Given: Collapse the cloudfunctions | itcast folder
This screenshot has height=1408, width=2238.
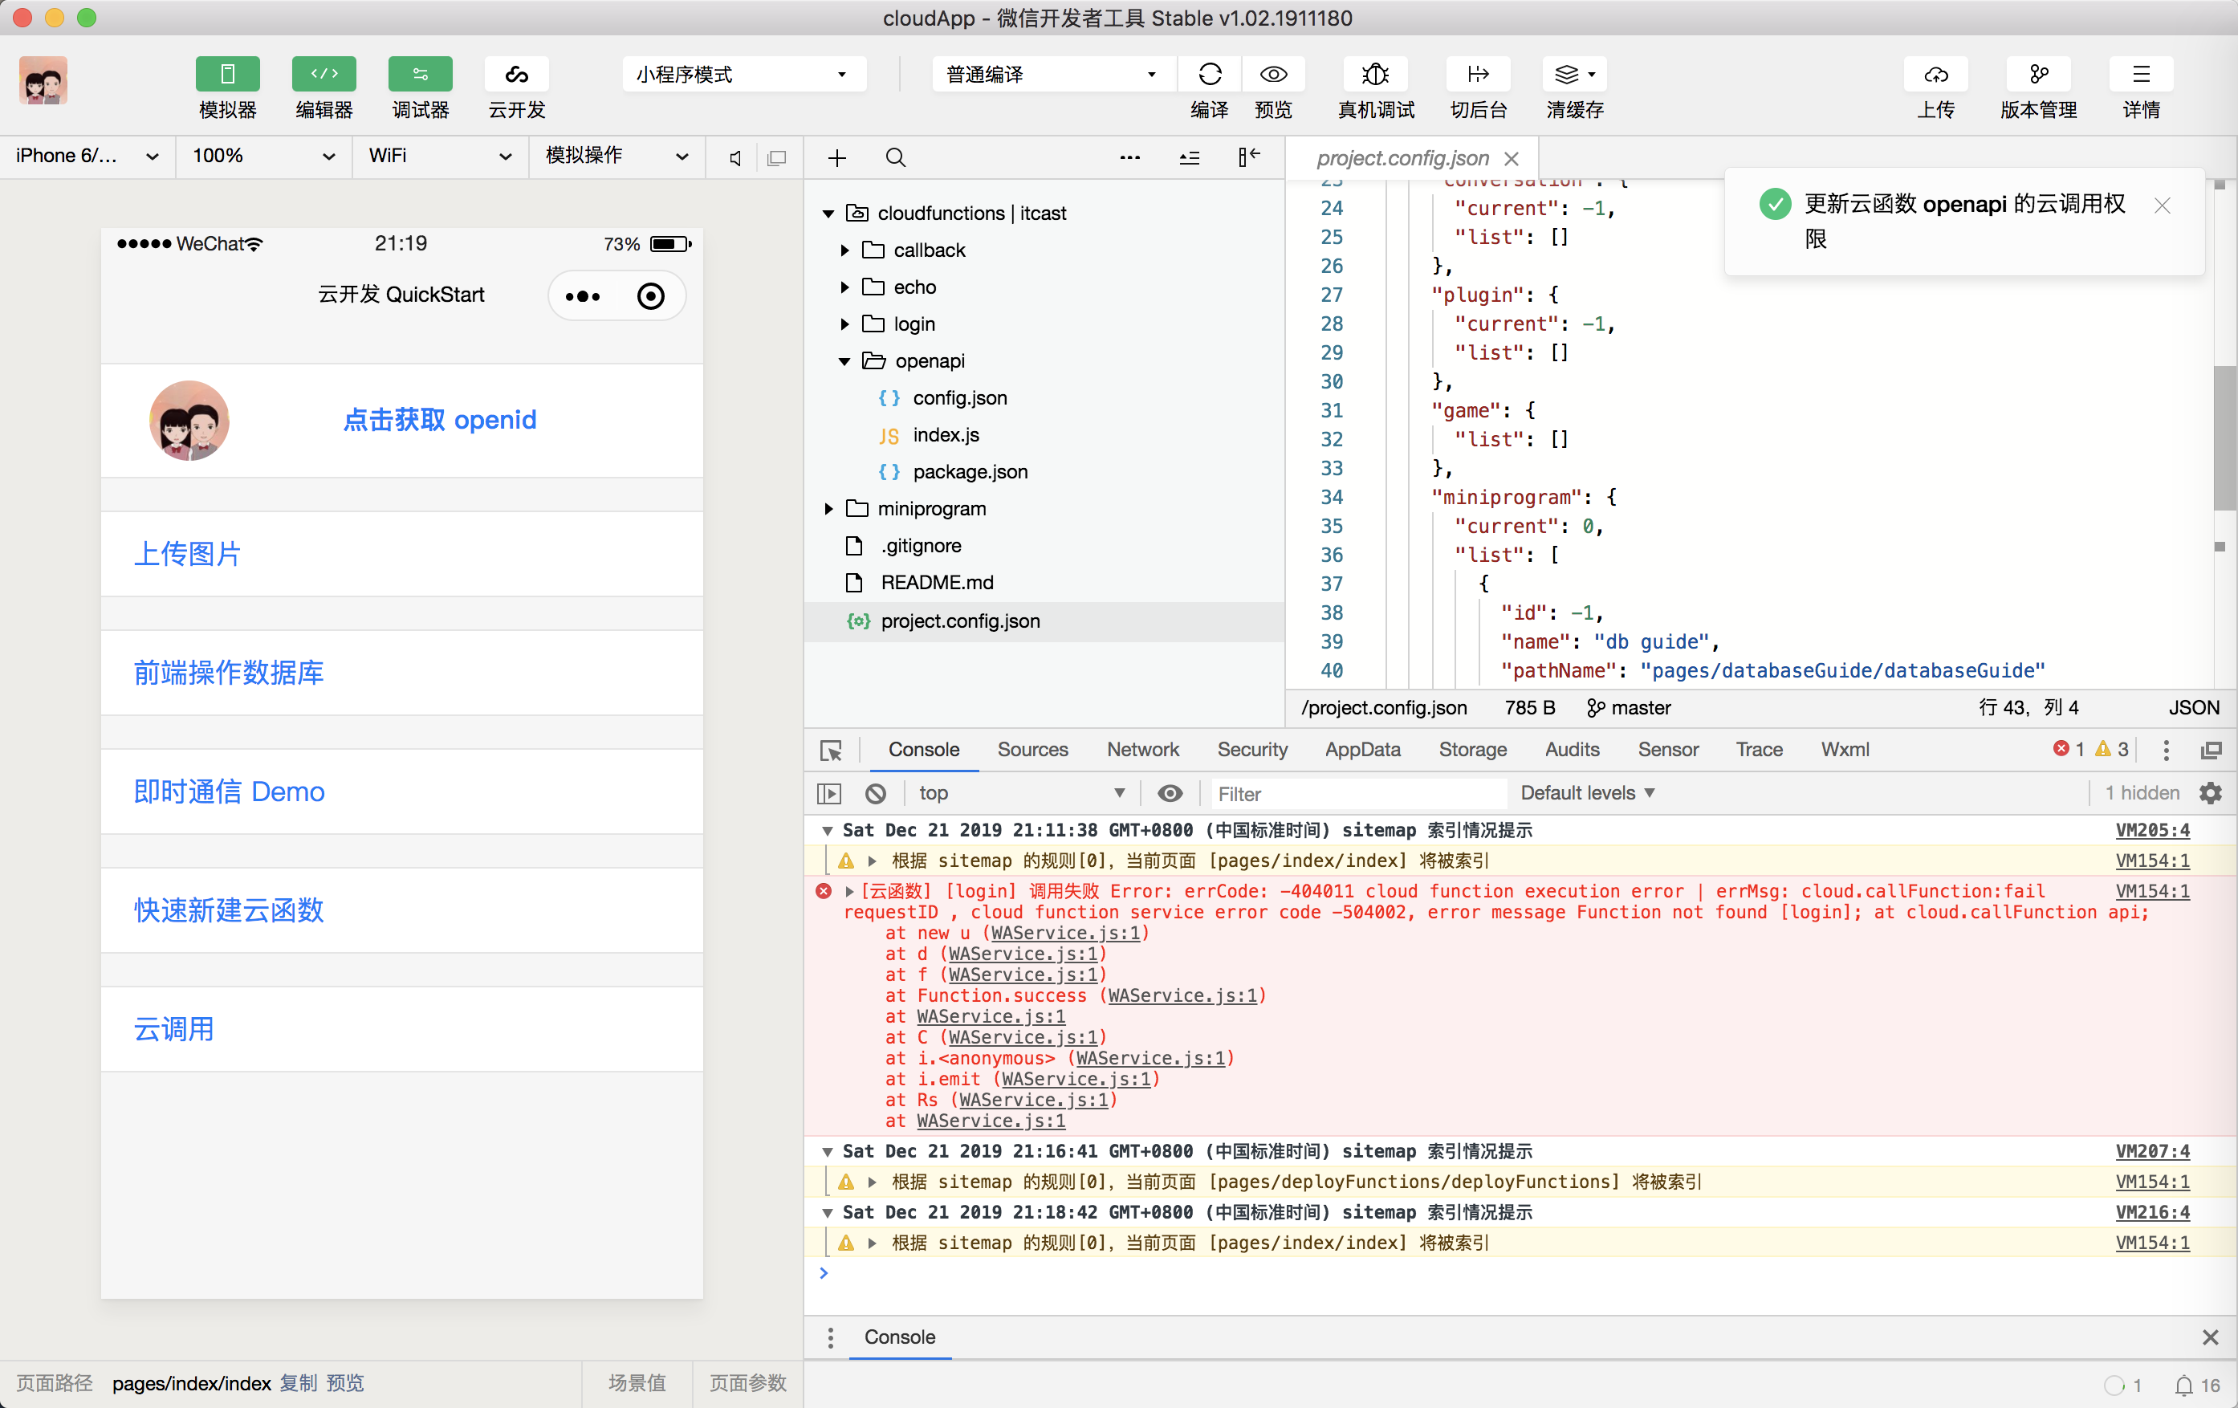Looking at the screenshot, I should coord(828,214).
